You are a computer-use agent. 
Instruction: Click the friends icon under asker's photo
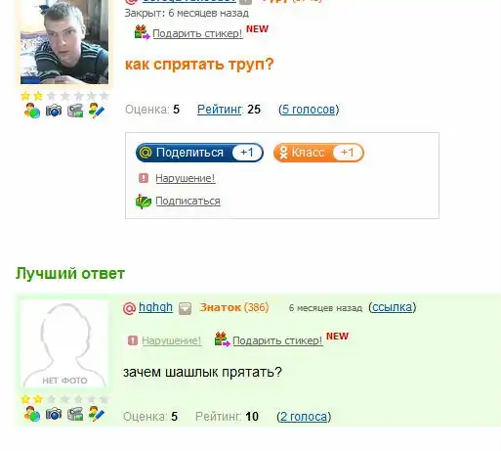click(32, 111)
